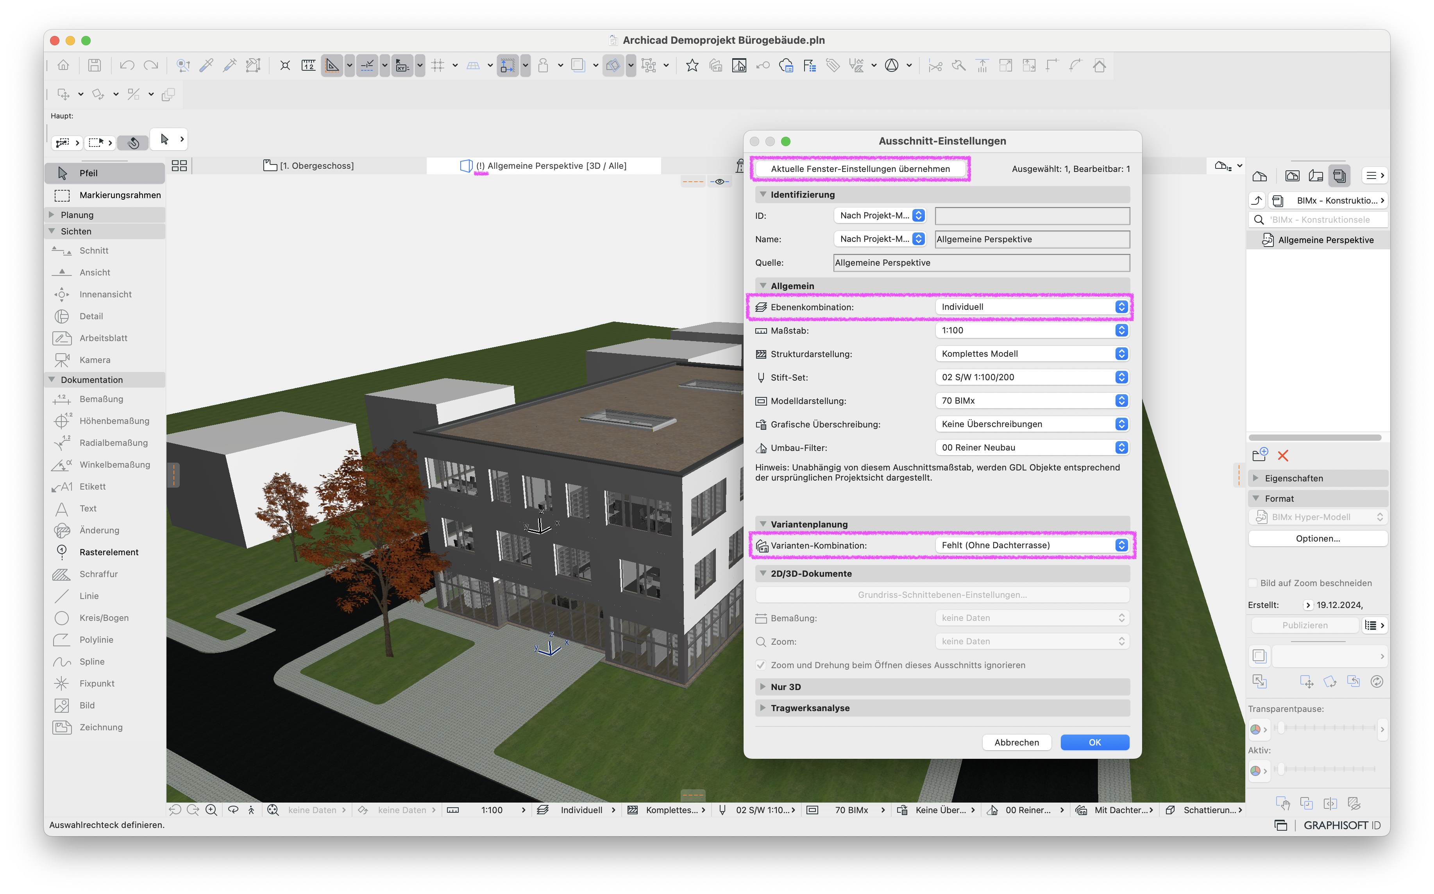
Task: Open the Grafische Überschreibung dropdown
Action: [x=1032, y=424]
